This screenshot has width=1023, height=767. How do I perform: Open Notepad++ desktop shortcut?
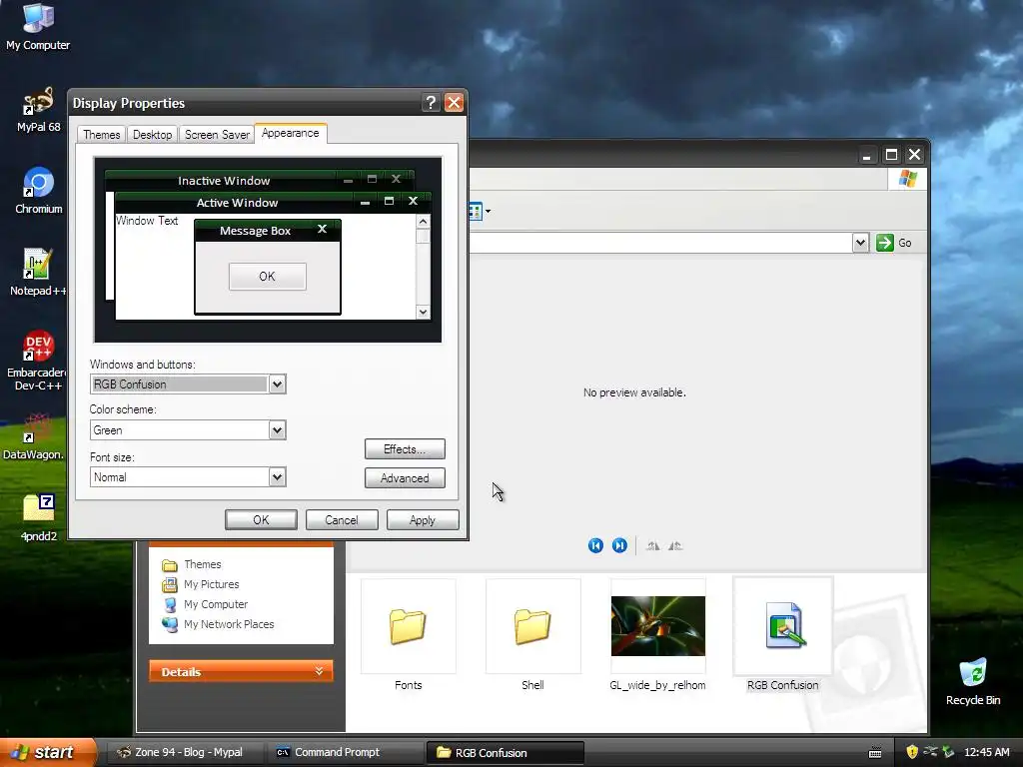(38, 273)
